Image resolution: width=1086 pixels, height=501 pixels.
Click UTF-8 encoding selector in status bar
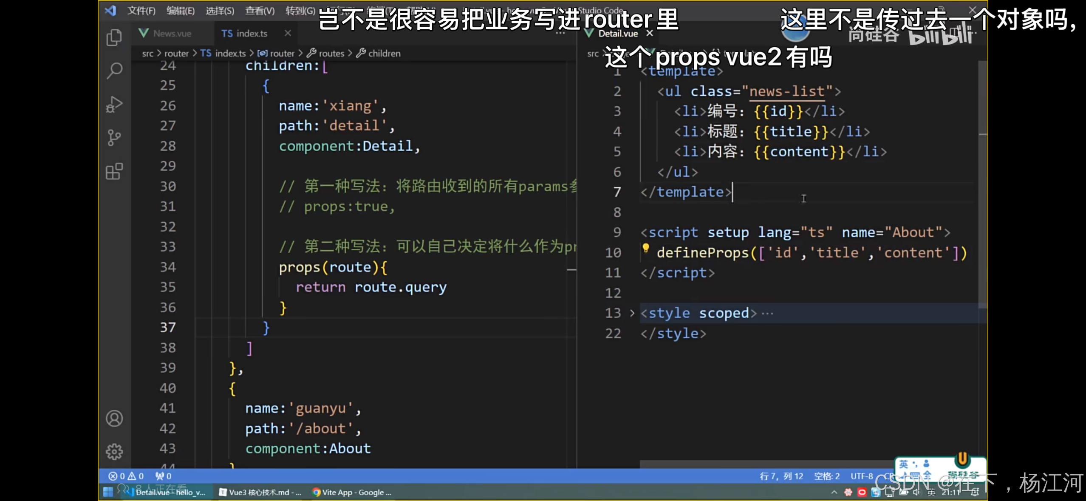point(862,476)
